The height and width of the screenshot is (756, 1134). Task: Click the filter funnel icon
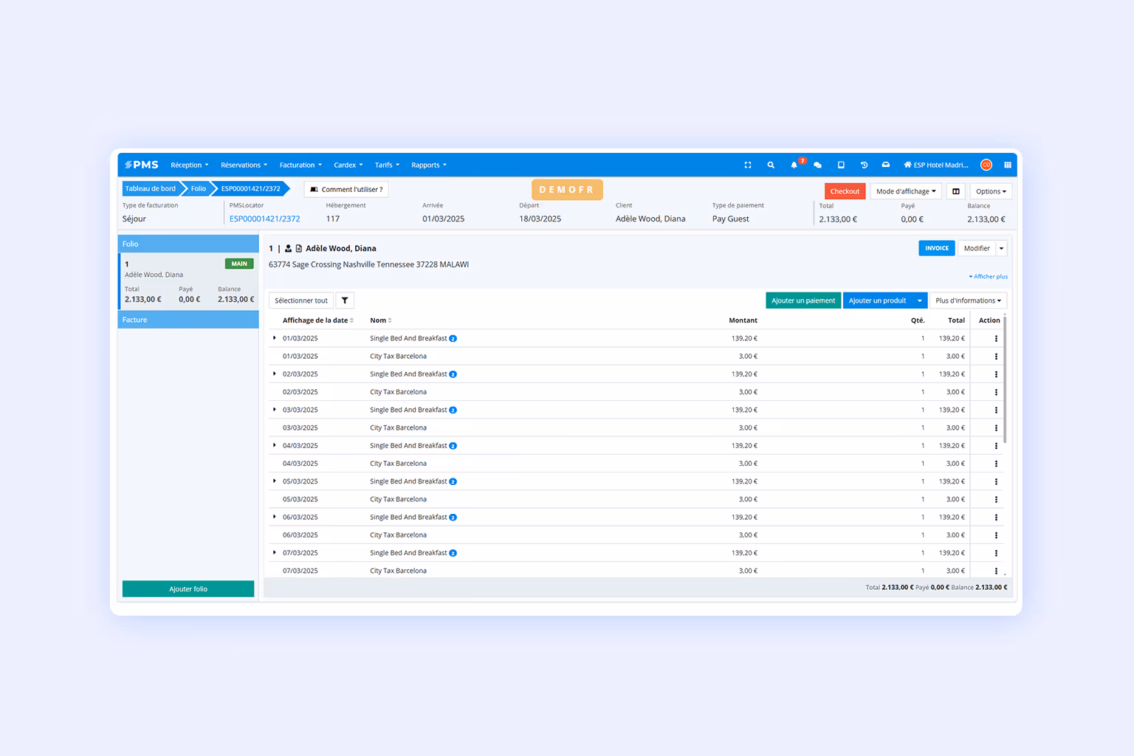[x=345, y=300]
